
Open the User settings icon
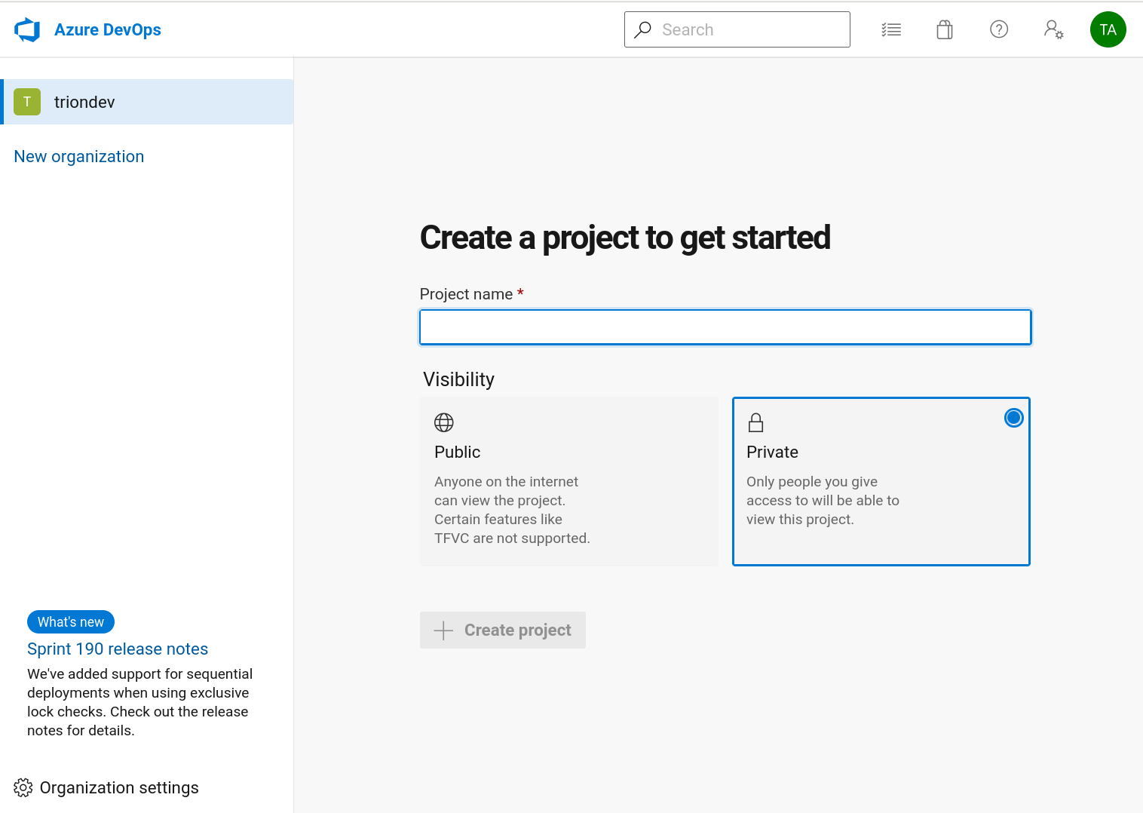pyautogui.click(x=1053, y=29)
